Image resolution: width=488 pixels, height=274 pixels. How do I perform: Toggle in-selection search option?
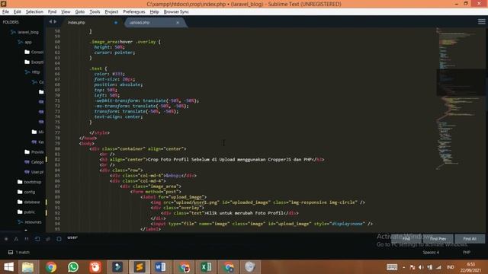tap(48, 239)
